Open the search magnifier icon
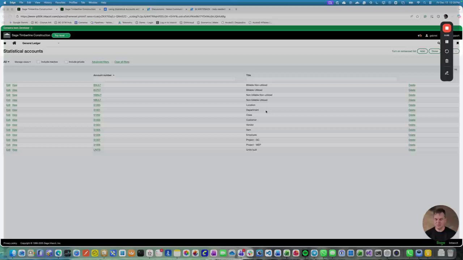Screen dimensions: 463x260 click(439, 43)
